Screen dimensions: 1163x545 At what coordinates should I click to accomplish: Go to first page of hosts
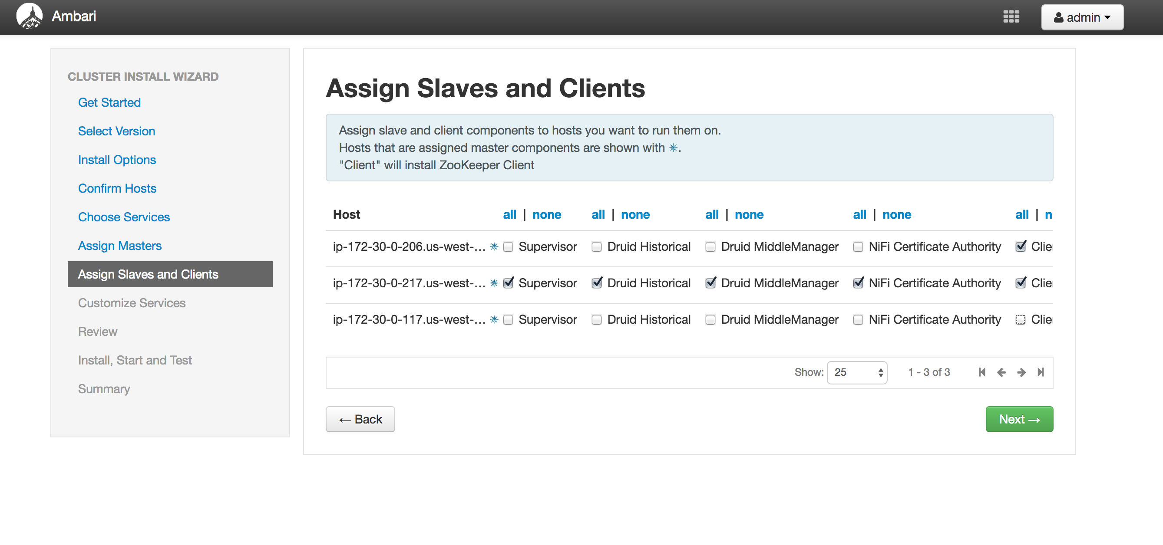tap(981, 372)
